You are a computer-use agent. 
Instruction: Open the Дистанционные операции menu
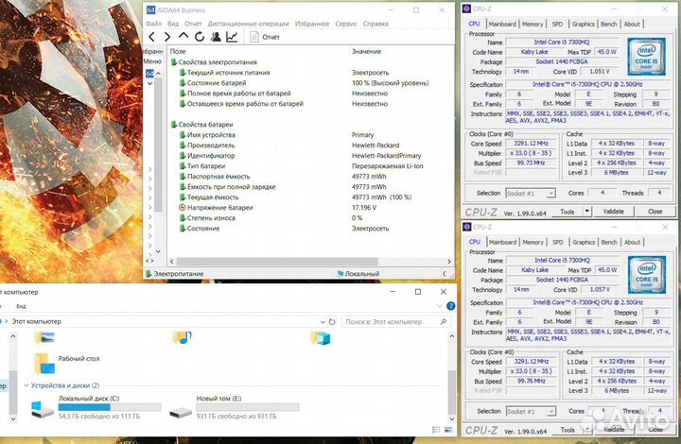pyautogui.click(x=248, y=24)
